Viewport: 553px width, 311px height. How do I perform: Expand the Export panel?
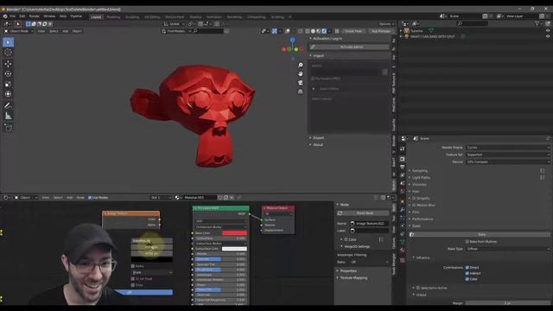coord(319,138)
